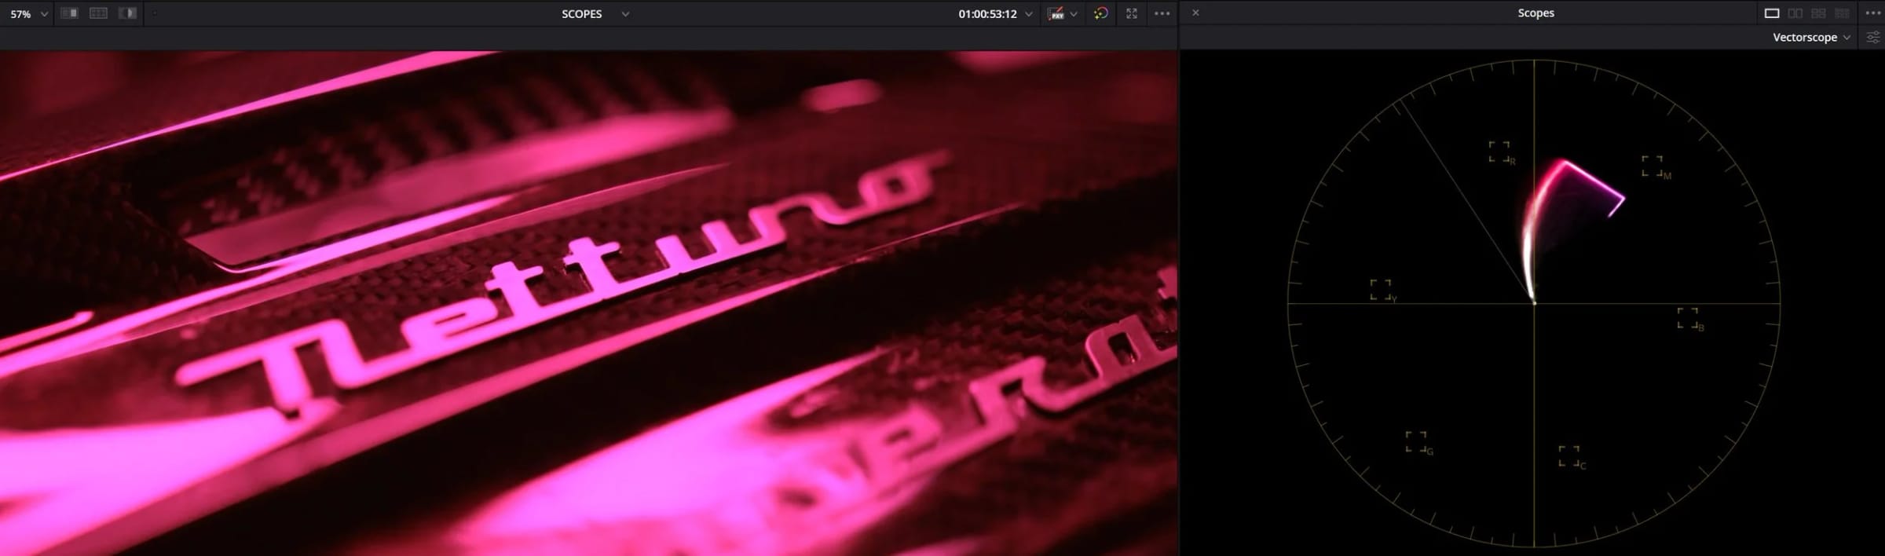Toggle the split screen grid icon

[98, 13]
